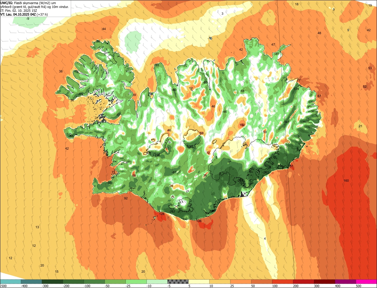
Task: Pick the yellow-orange 10 to 25 swatch
Action: pos(219,282)
